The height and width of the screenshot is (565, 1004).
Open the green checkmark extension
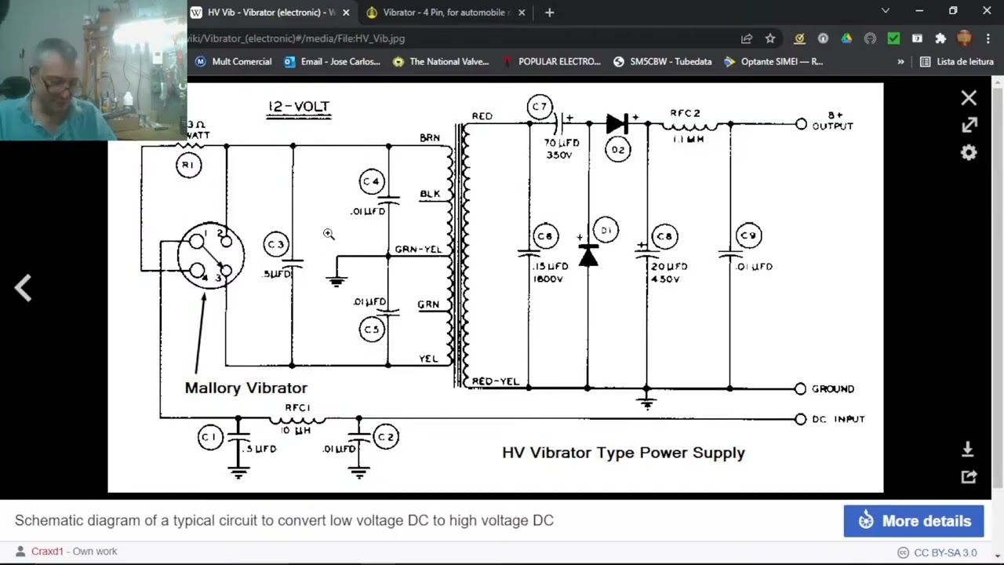point(893,38)
